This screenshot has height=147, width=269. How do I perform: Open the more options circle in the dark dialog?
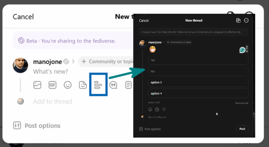(246, 20)
